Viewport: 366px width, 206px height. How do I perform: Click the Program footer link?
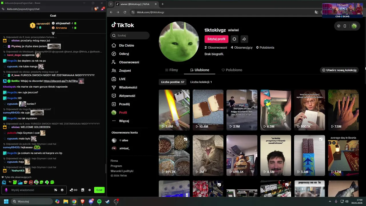116,166
